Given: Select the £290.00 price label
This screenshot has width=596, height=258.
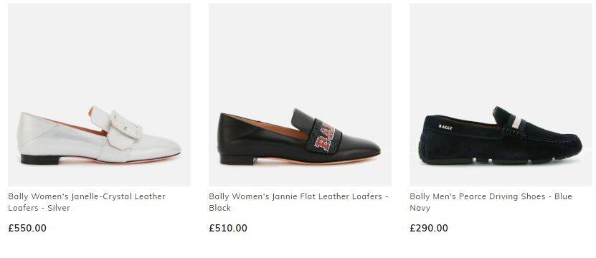Looking at the screenshot, I should click(x=429, y=229).
